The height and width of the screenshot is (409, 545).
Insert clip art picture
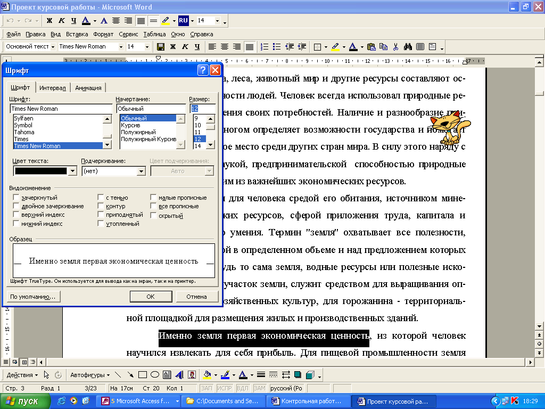coord(192,374)
